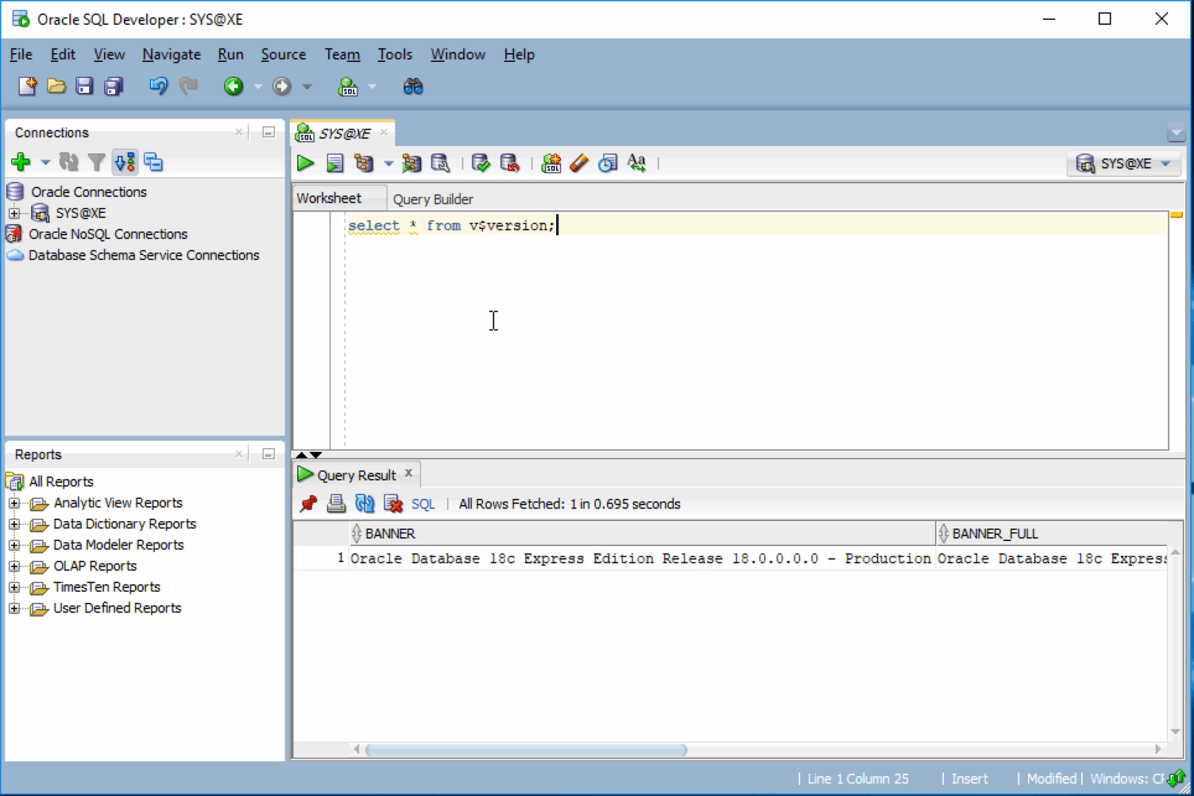Open SQL History using the clock icon

pyautogui.click(x=608, y=163)
